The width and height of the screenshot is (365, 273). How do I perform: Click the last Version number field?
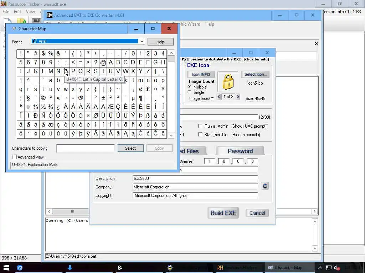coord(252,161)
